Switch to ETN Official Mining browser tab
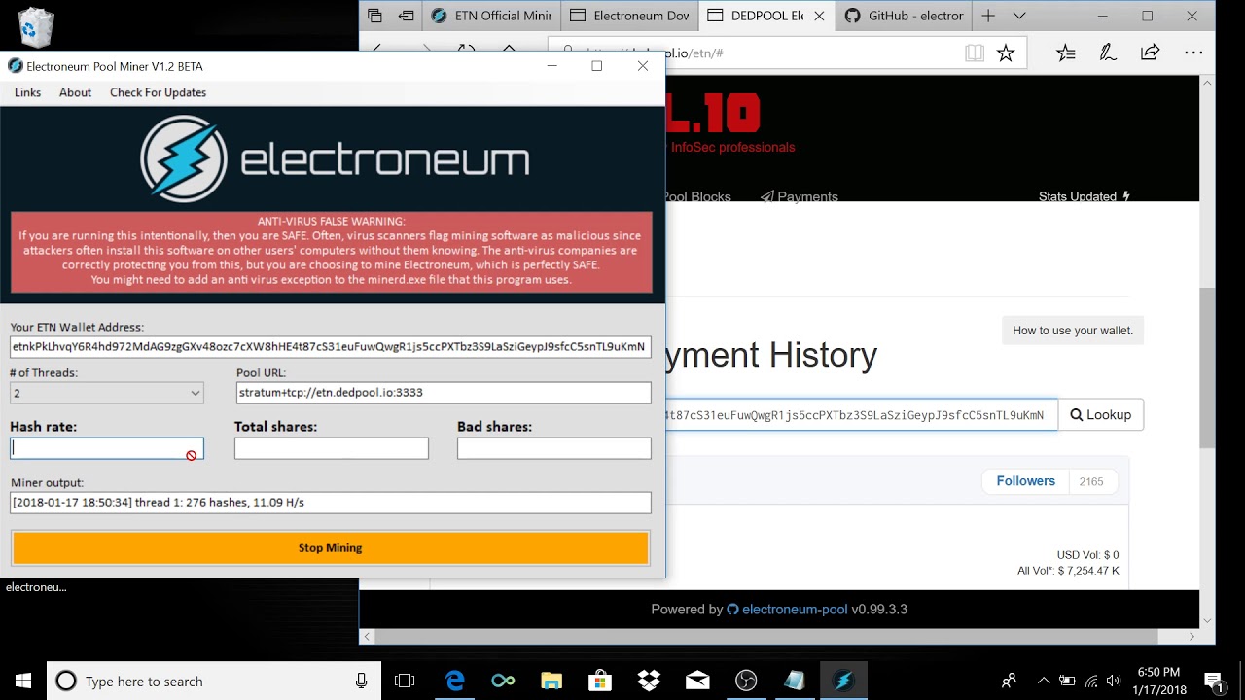 click(492, 16)
